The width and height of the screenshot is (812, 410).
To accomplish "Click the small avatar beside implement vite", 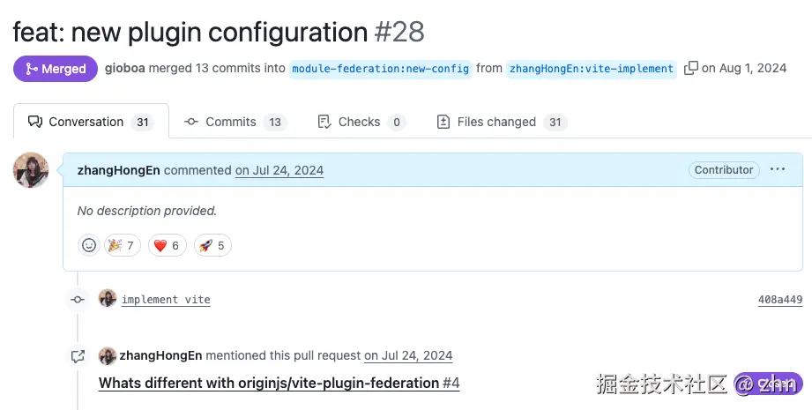I will (x=108, y=299).
